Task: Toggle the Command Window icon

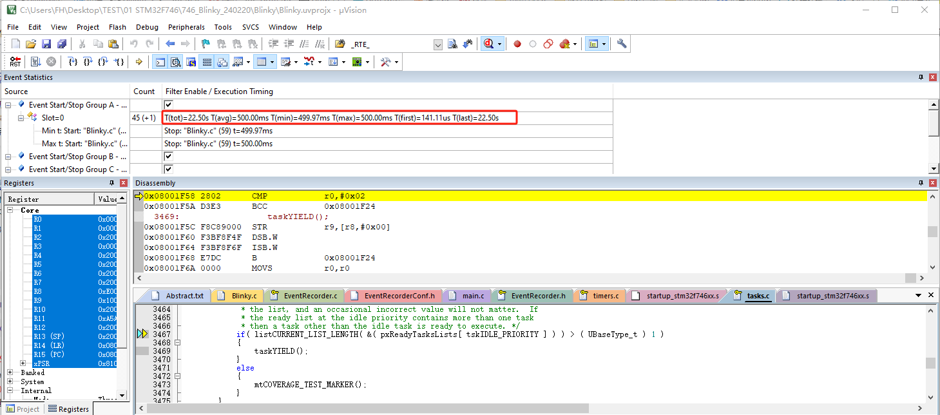Action: [160, 62]
